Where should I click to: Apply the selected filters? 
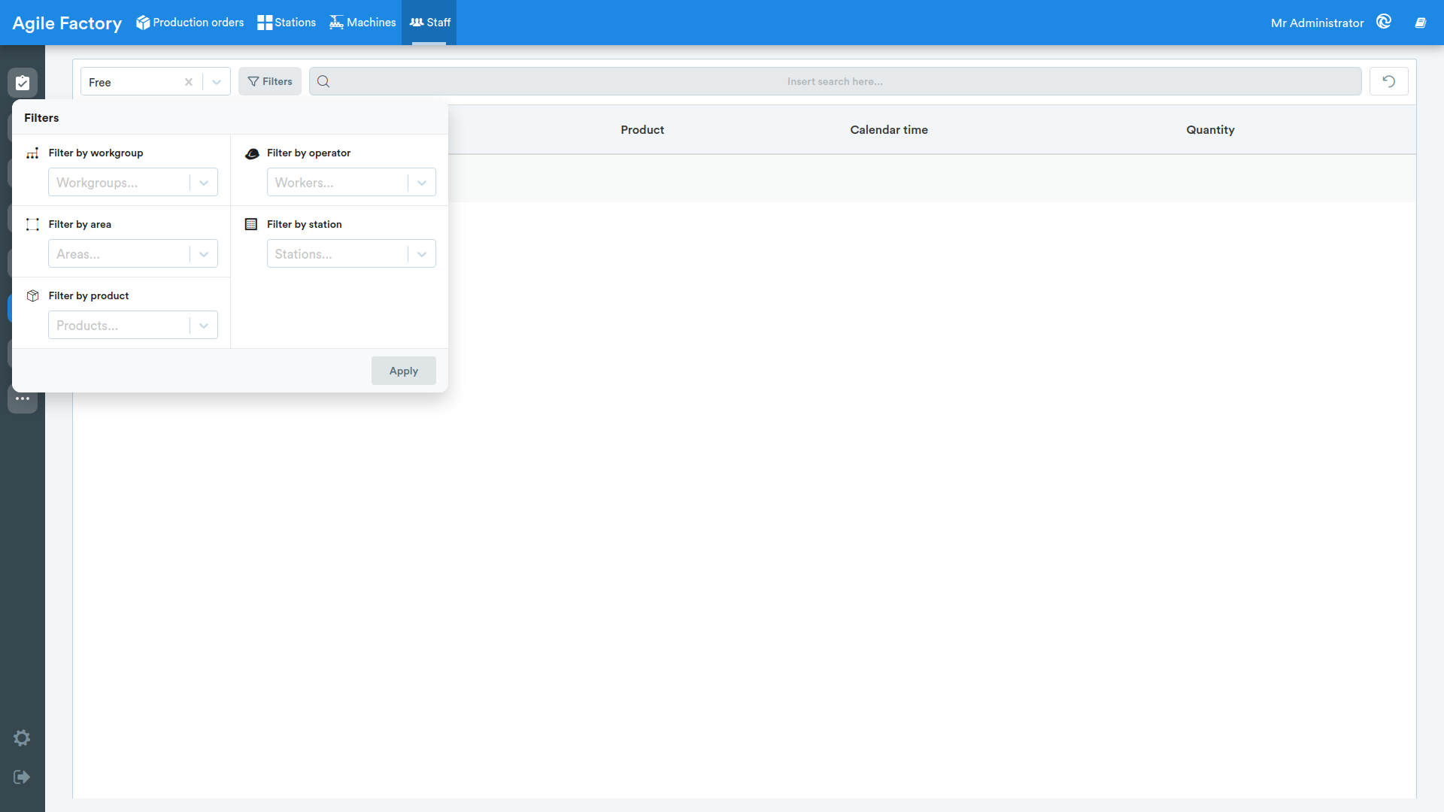click(404, 371)
